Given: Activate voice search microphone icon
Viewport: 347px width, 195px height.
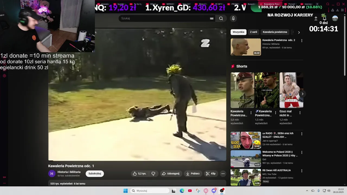Looking at the screenshot, I should point(233,18).
